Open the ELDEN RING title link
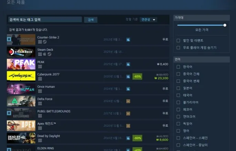The image size is (236, 151). (46, 148)
